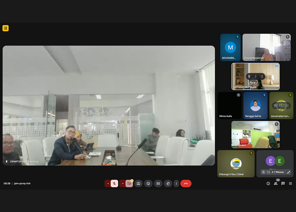This screenshot has width=296, height=212.
Task: Select Rangga Satria's participant tile
Action: 255,105
